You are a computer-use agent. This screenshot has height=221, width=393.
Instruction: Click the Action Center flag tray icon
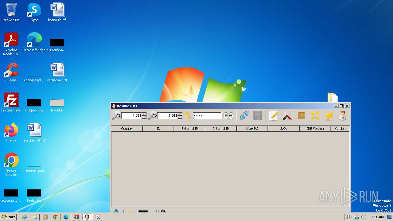click(349, 217)
